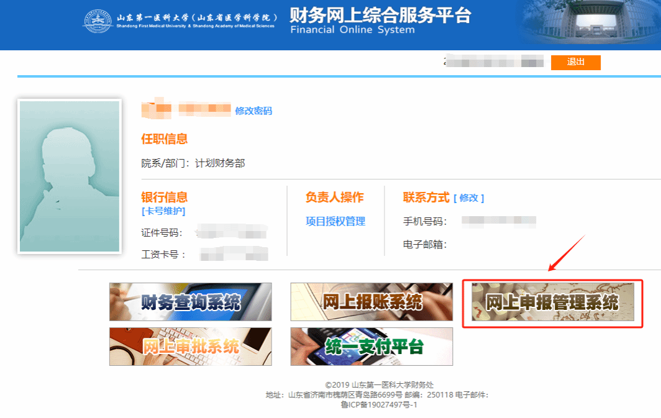Image resolution: width=661 pixels, height=418 pixels.
Task: Open 项目授权管理 under 负责人操作
Action: 335,221
